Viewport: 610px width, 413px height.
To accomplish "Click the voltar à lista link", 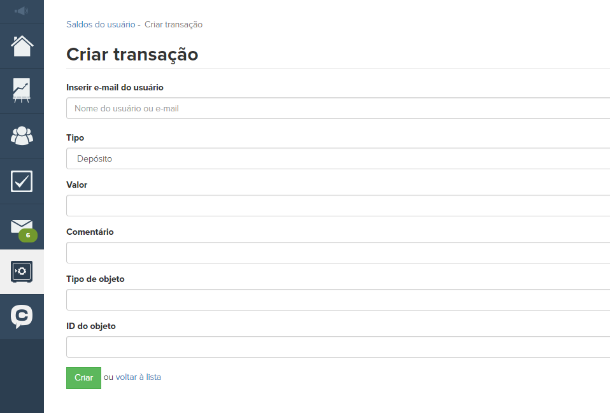I will pyautogui.click(x=139, y=377).
